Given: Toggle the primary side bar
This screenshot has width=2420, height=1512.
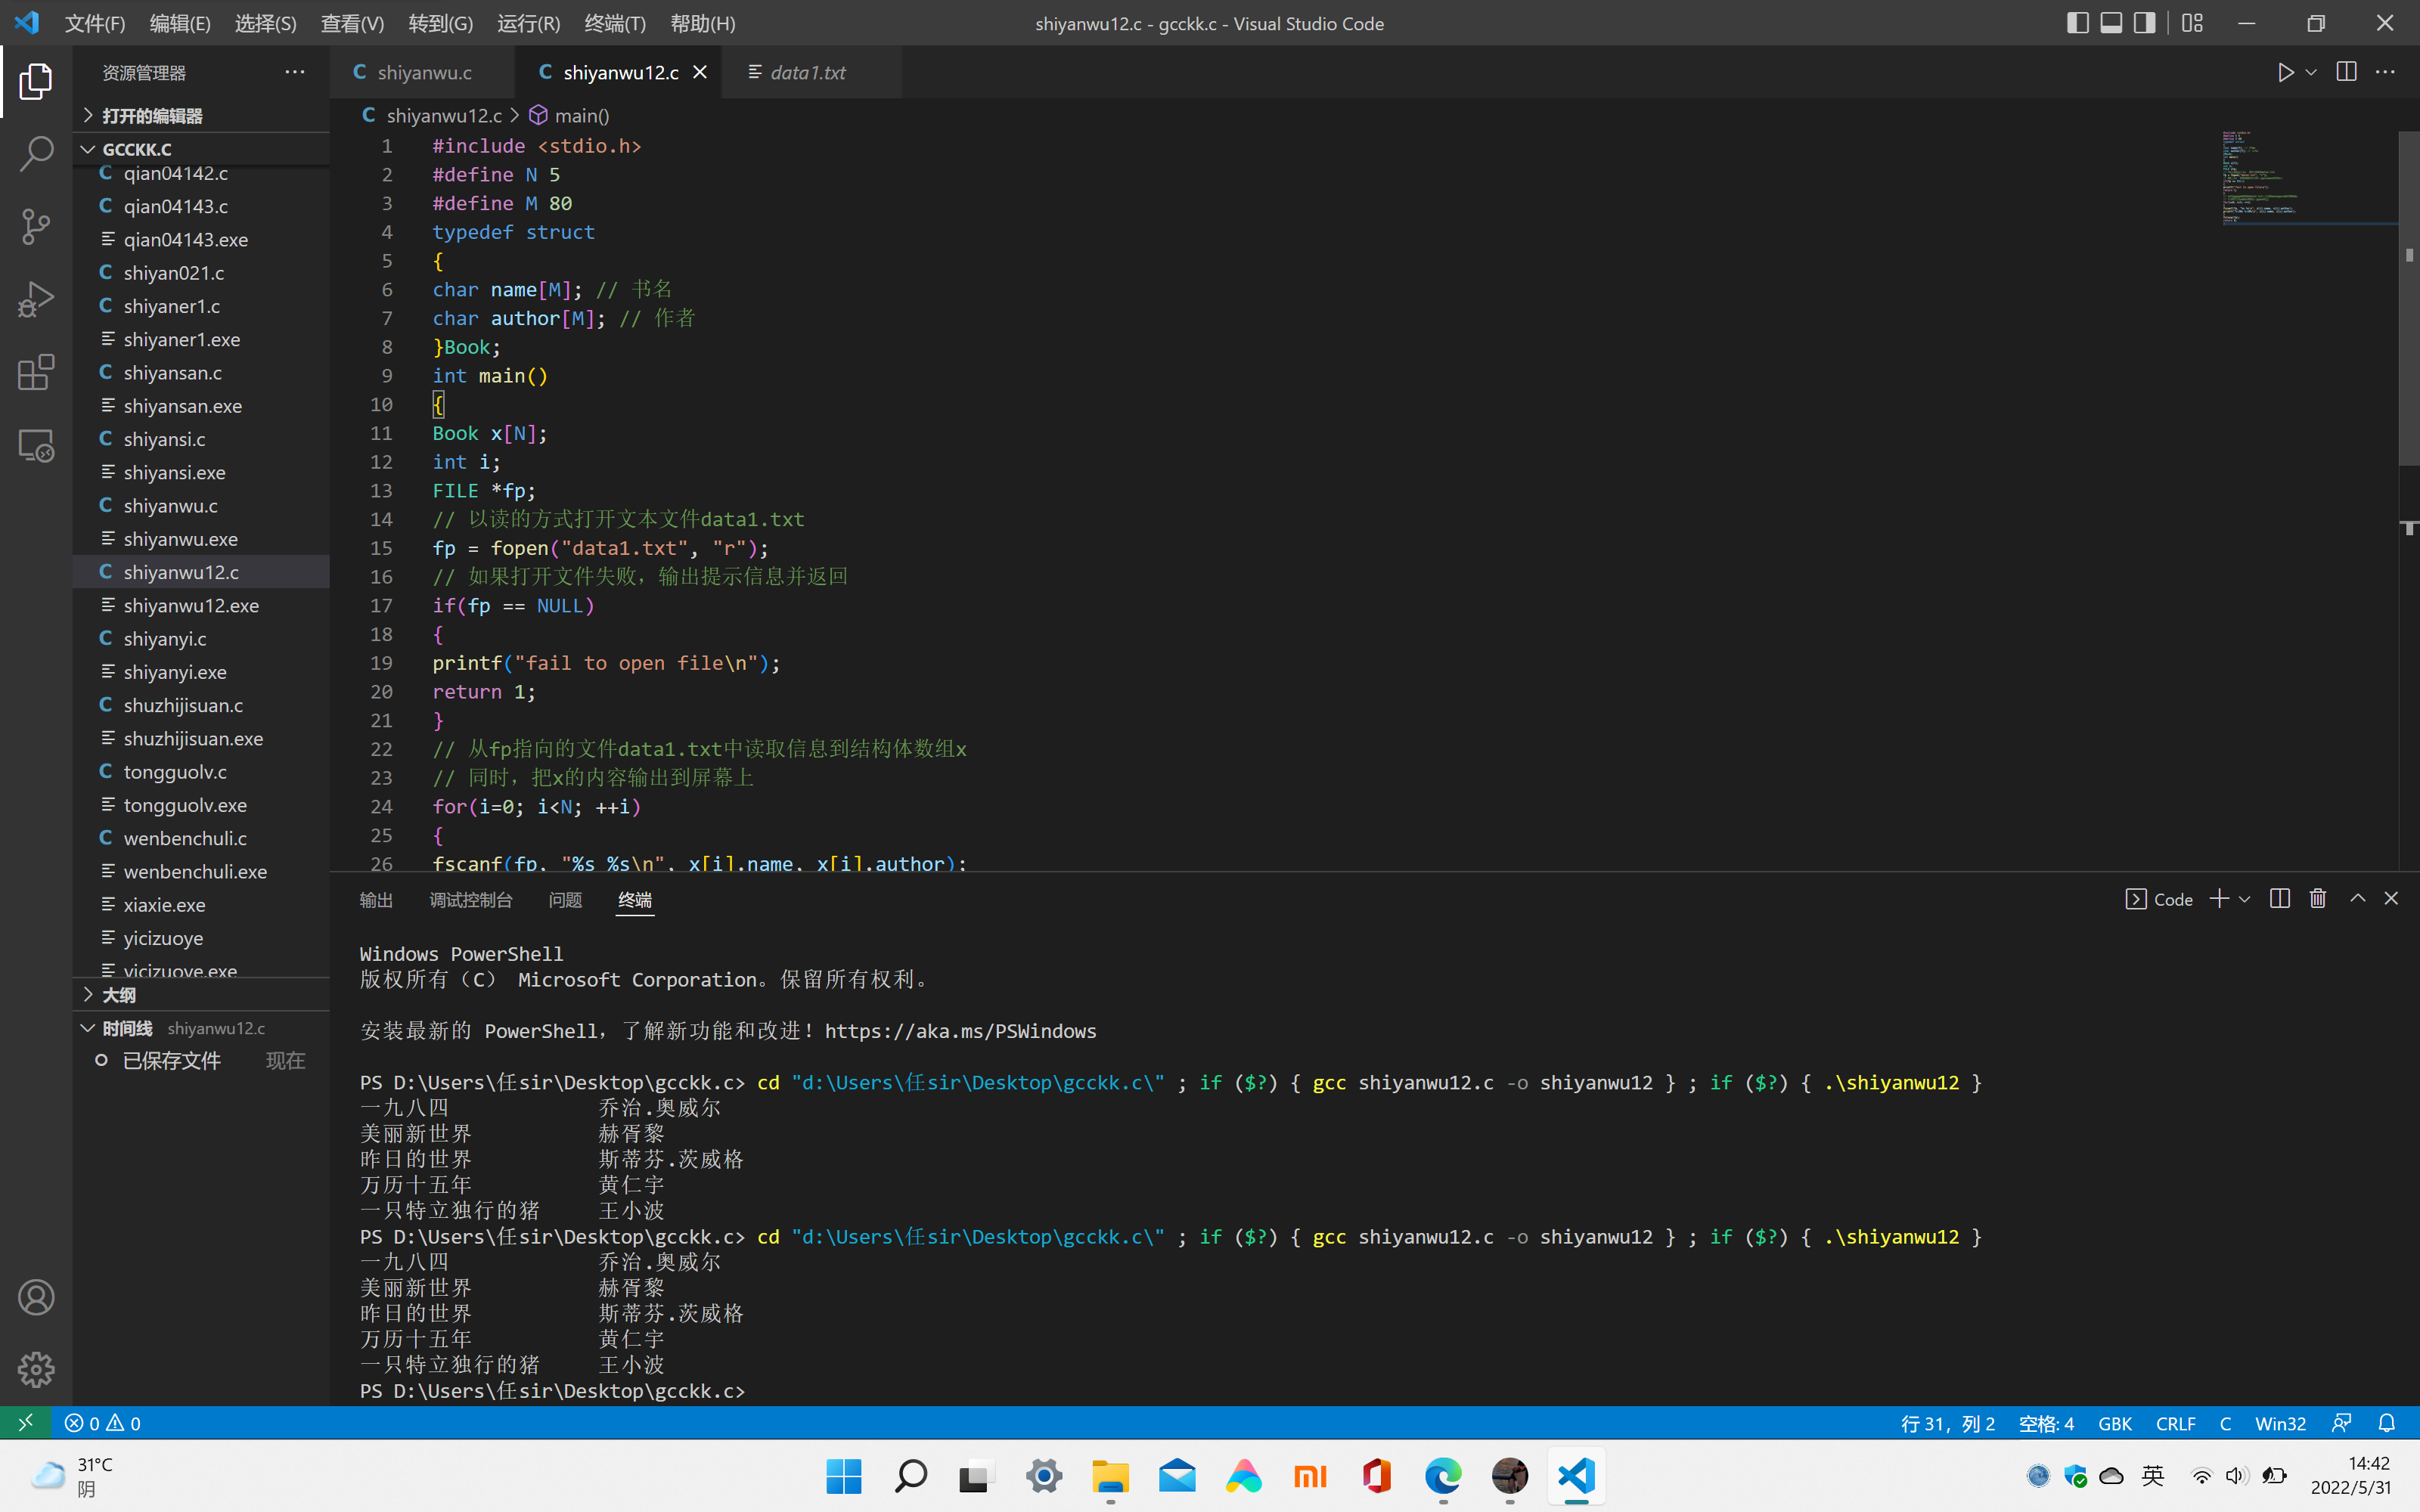Looking at the screenshot, I should tap(2078, 23).
